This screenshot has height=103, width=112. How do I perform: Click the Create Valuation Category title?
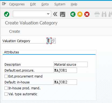pyautogui.click(x=31, y=23)
